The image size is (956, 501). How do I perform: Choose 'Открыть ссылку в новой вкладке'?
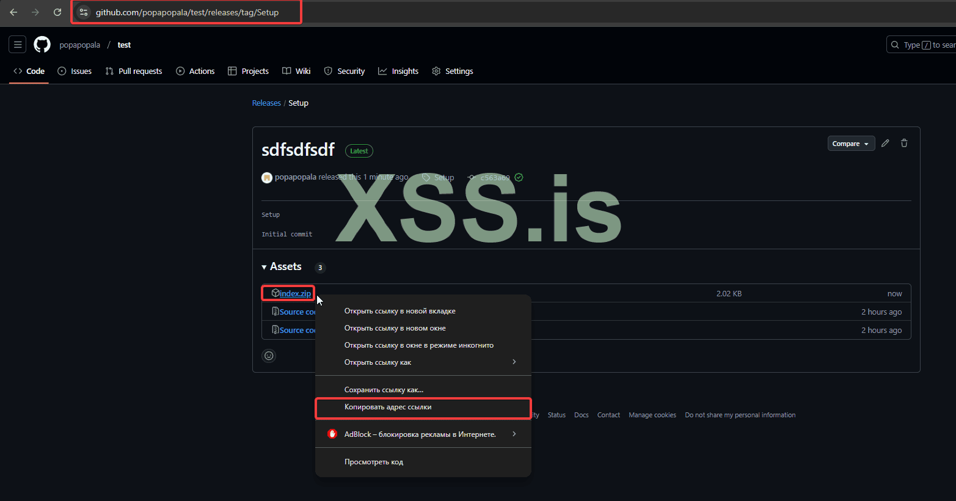pos(423,311)
